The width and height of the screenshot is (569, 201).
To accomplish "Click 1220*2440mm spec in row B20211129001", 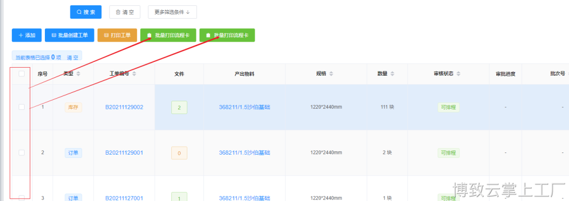I will [326, 153].
